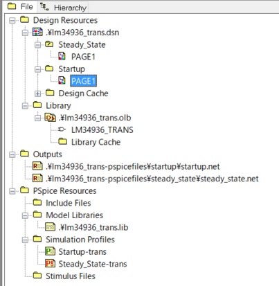Select the Design Resources label
The height and width of the screenshot is (286, 279).
pos(65,20)
